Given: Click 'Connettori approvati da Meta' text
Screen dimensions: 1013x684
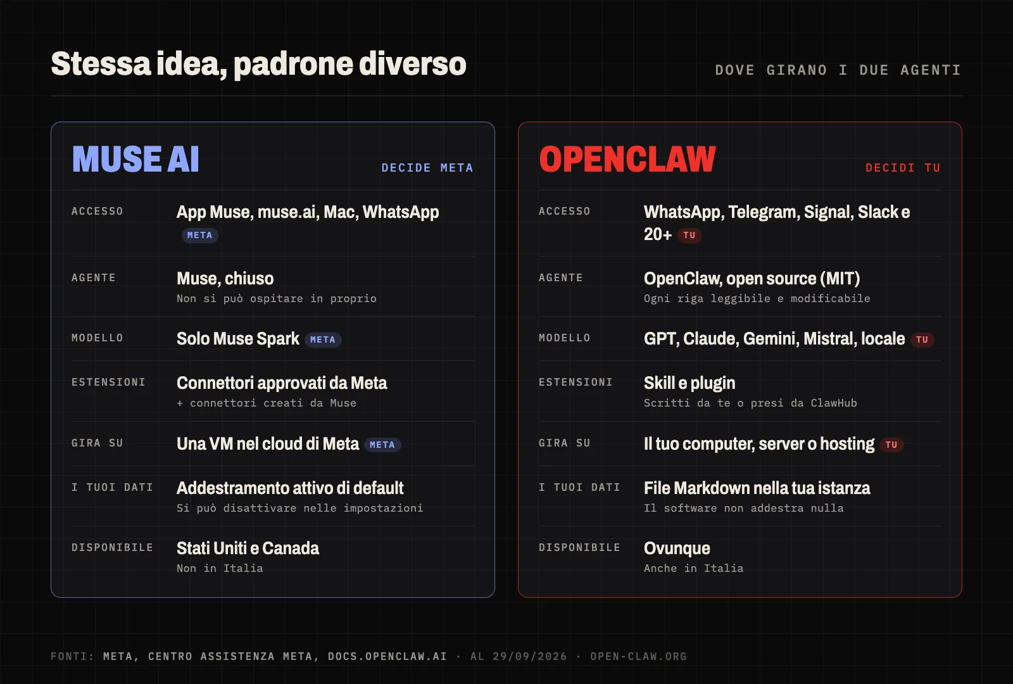Looking at the screenshot, I should [x=282, y=383].
